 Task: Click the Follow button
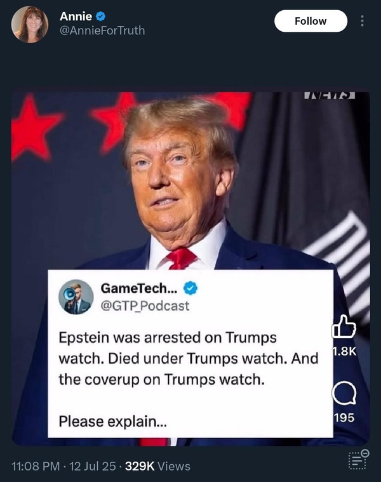coord(311,21)
